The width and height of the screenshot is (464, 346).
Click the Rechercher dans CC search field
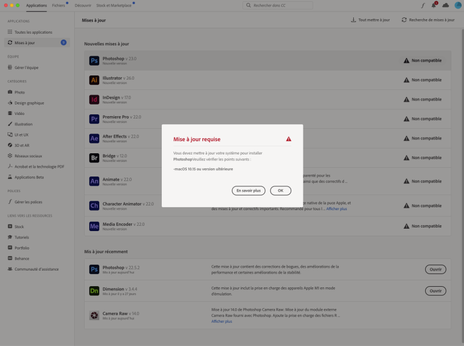click(x=278, y=5)
